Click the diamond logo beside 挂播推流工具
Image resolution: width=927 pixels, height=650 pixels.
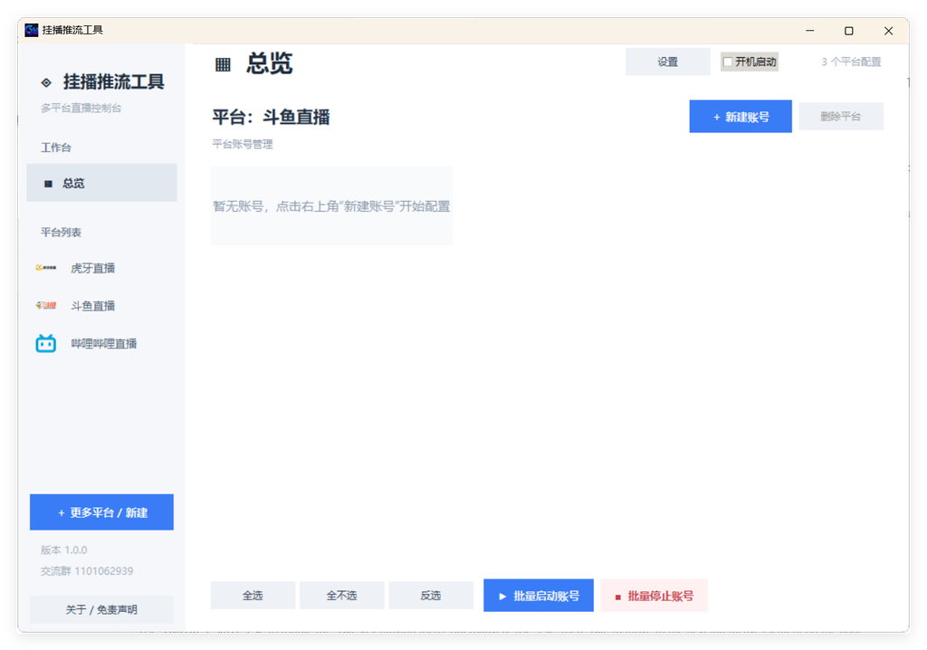click(x=46, y=82)
